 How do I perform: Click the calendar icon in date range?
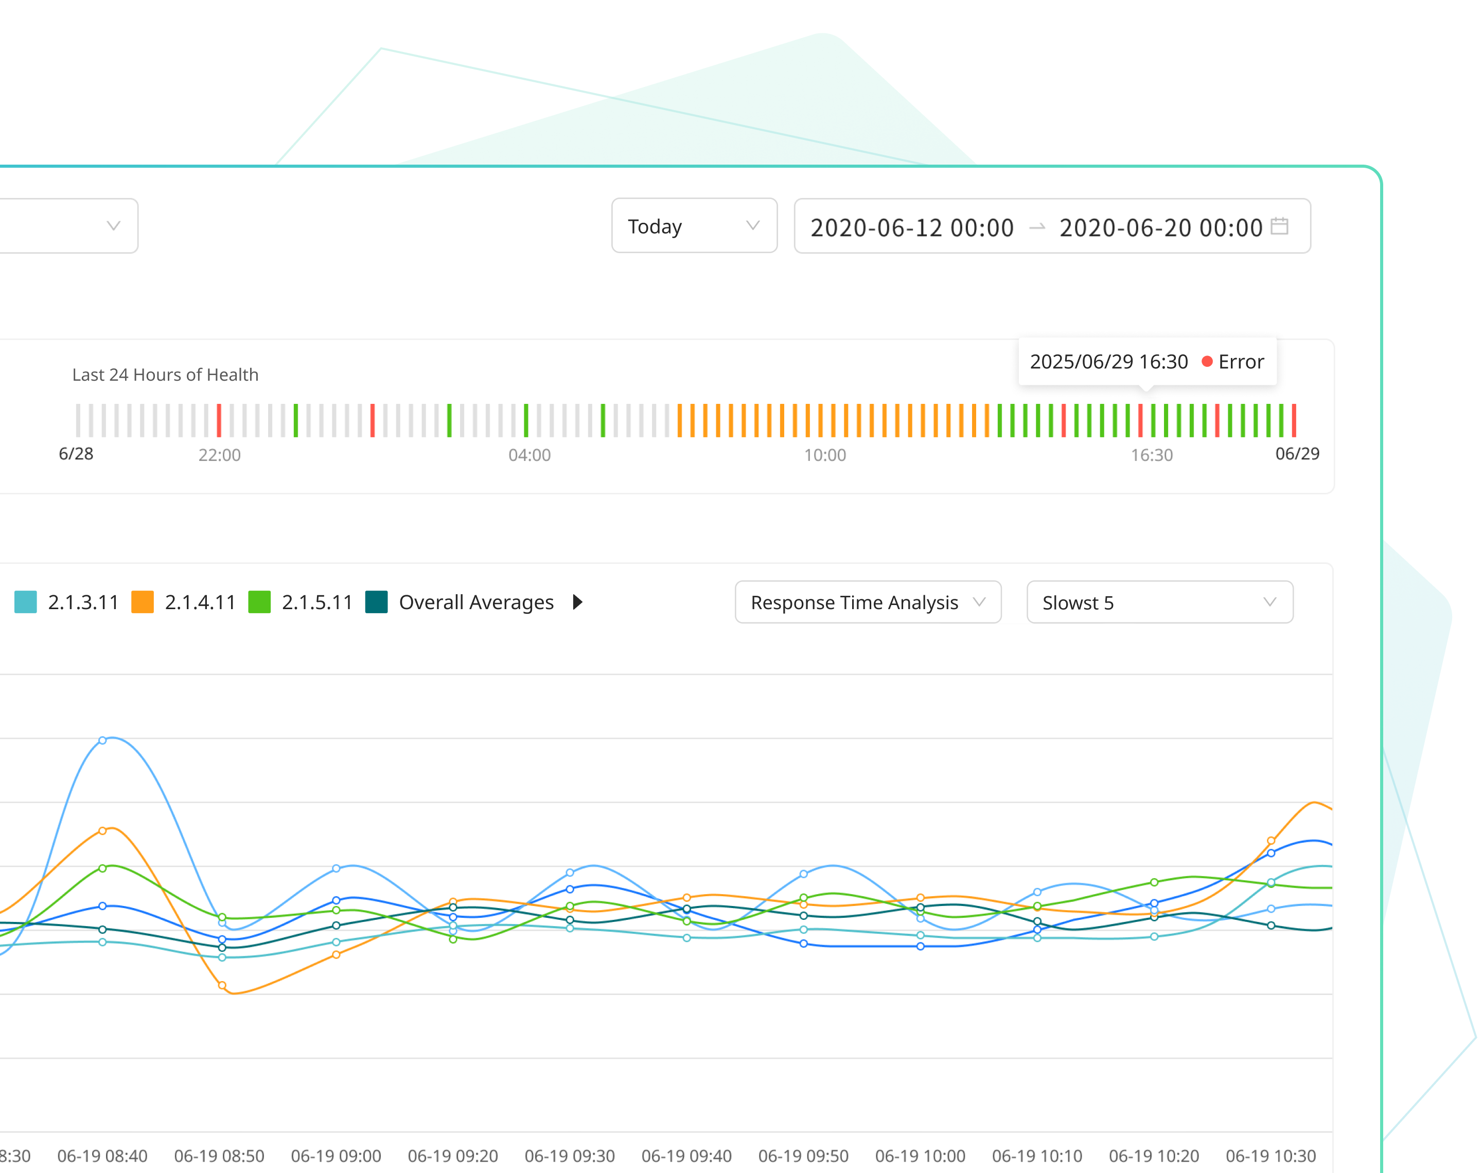coord(1279,226)
